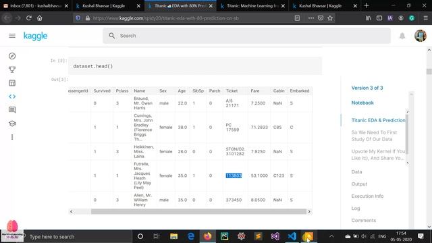Open the Datasets table icon
This screenshot has width=432, height=243.
(x=12, y=83)
